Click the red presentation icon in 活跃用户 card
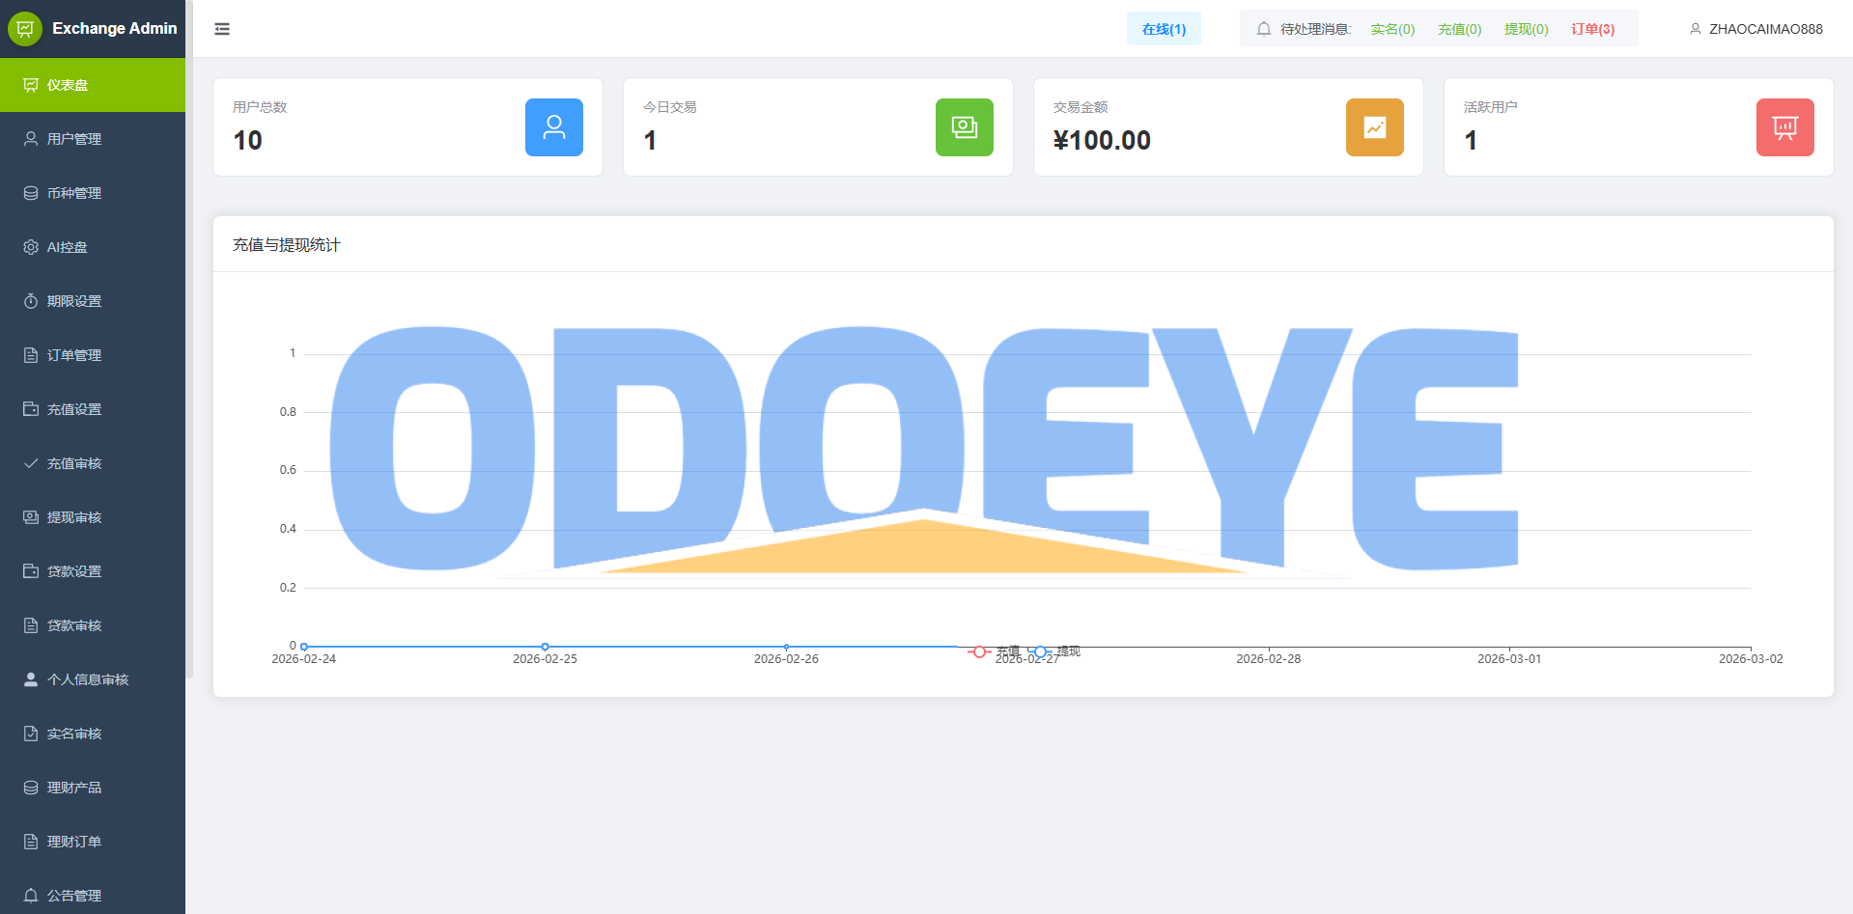The height and width of the screenshot is (914, 1853). point(1784,127)
